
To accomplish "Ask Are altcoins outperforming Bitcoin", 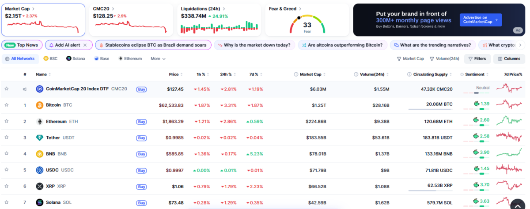I will coord(343,45).
